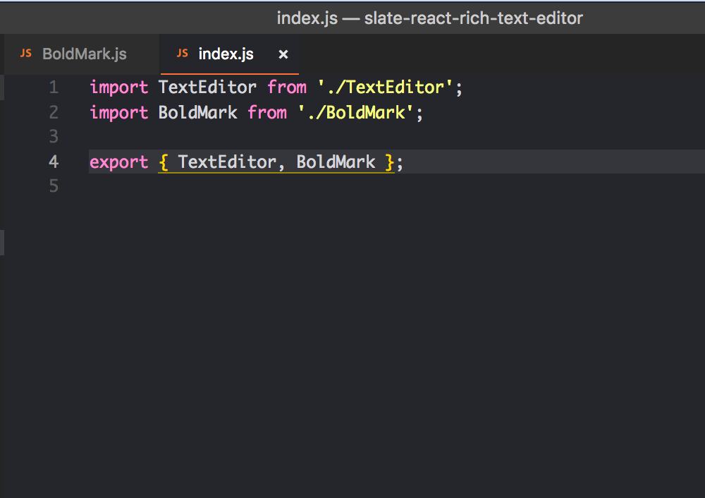The image size is (705, 498).
Task: Click TextEditor inside the export braces
Action: 227,162
